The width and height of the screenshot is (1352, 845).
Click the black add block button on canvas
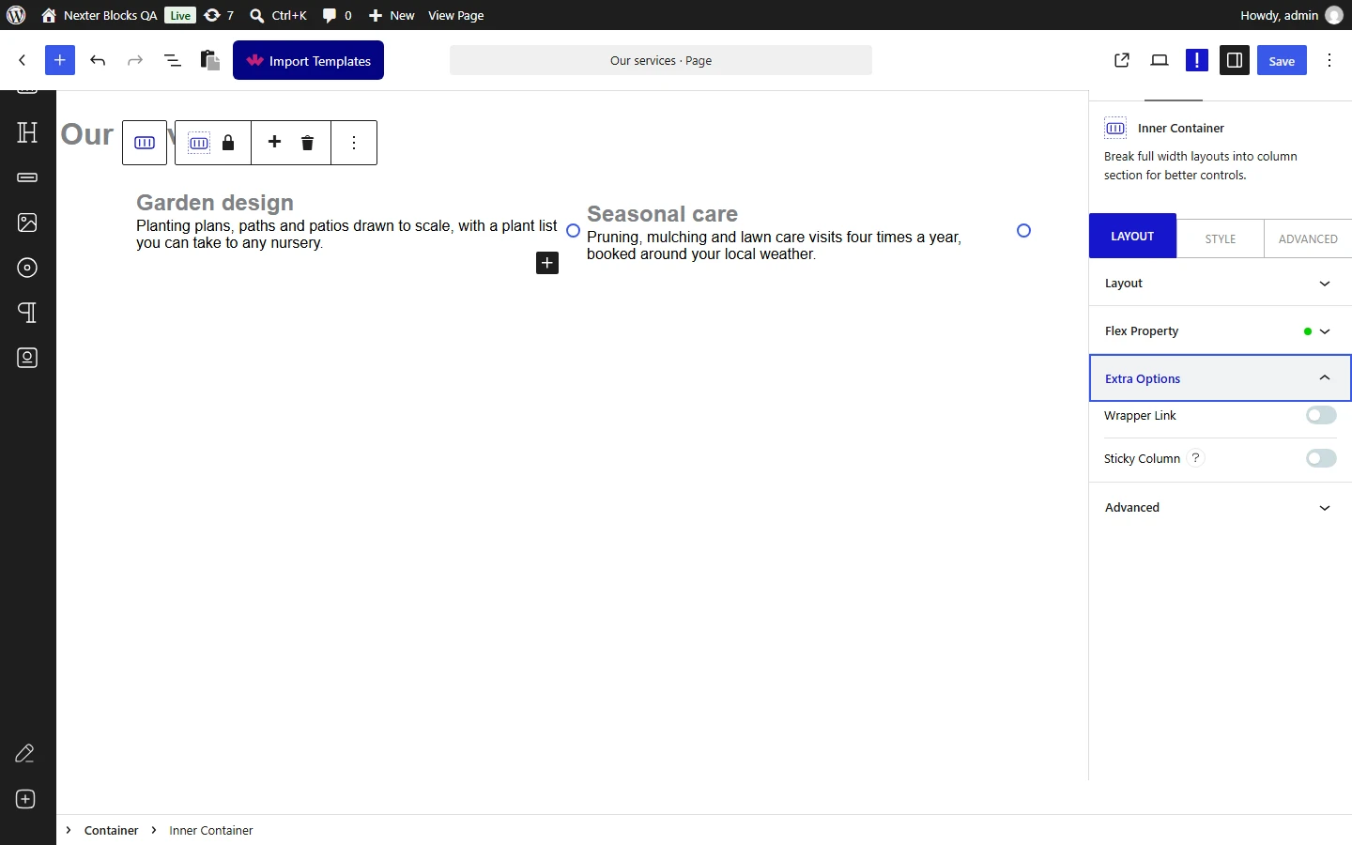(x=547, y=263)
